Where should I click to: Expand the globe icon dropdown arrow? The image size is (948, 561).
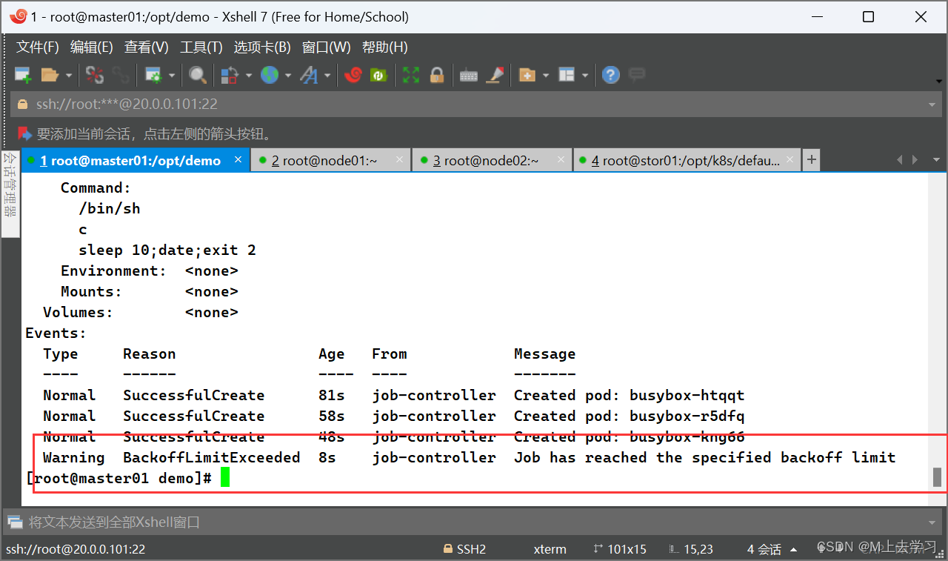point(287,75)
